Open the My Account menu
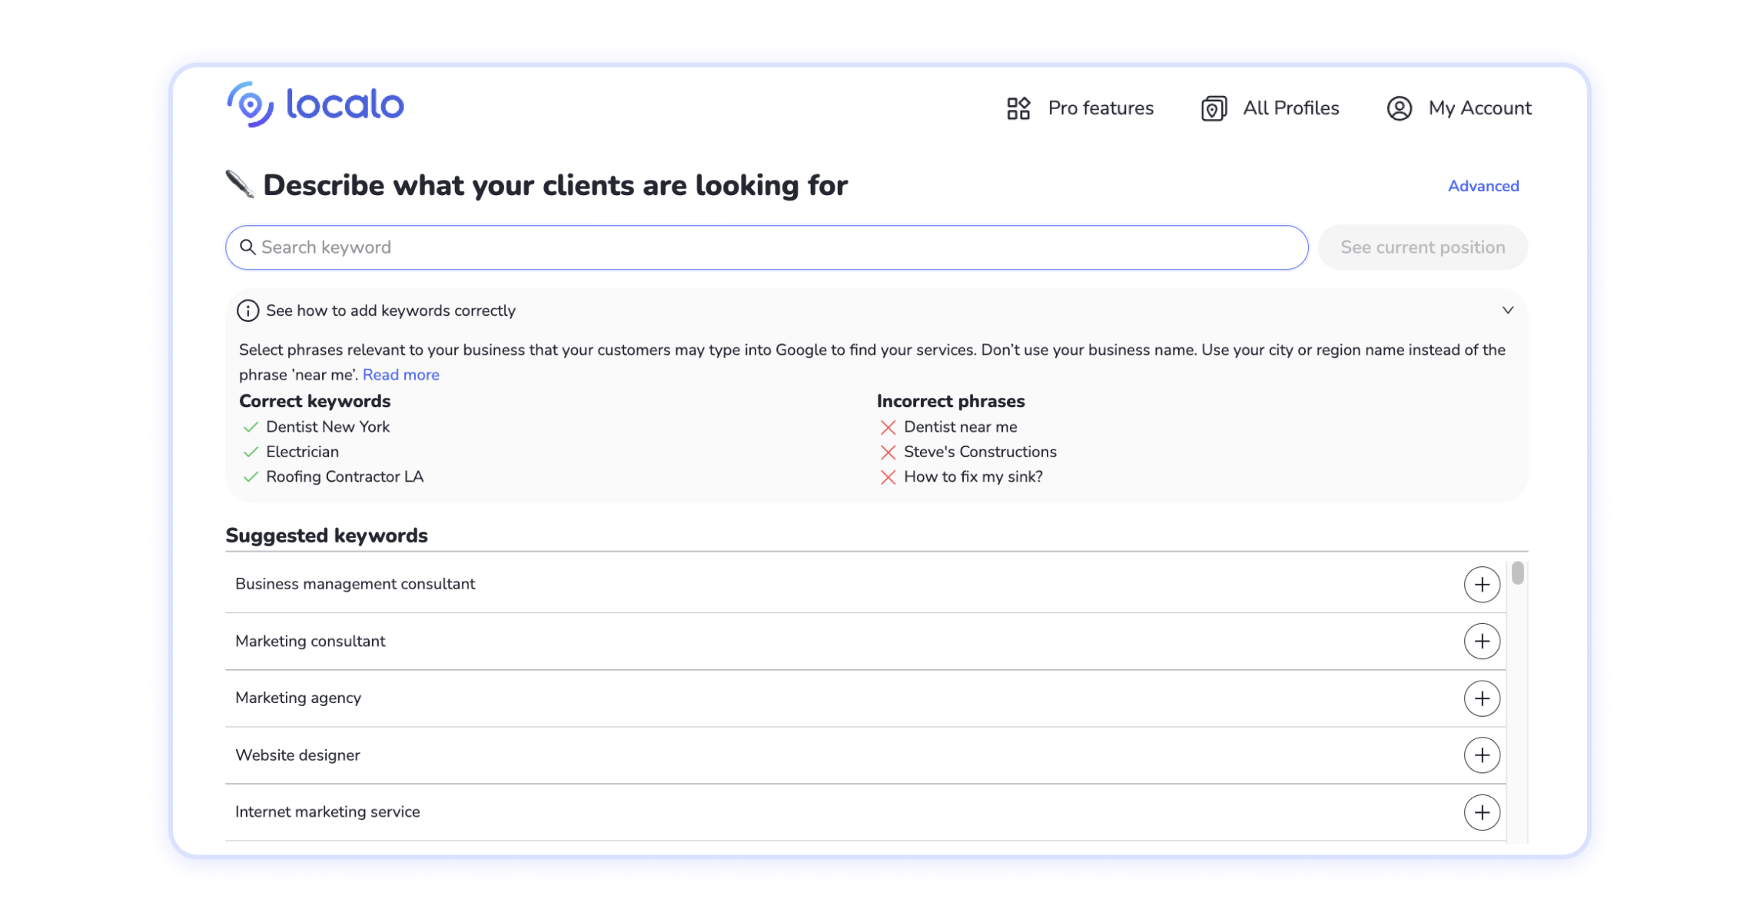1760x922 pixels. point(1479,108)
